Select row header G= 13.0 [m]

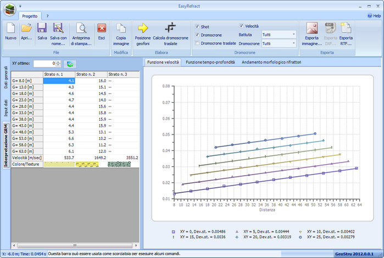pyautogui.click(x=27, y=87)
